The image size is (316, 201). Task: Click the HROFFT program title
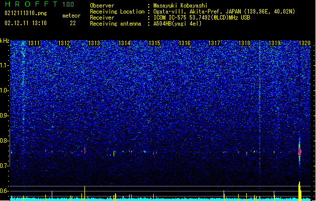[31, 4]
